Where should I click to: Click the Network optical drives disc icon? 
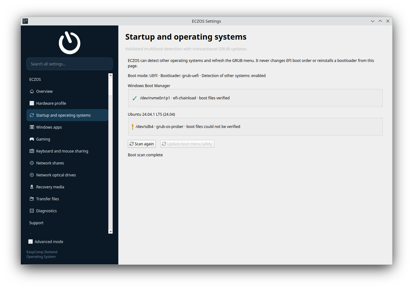pyautogui.click(x=32, y=175)
